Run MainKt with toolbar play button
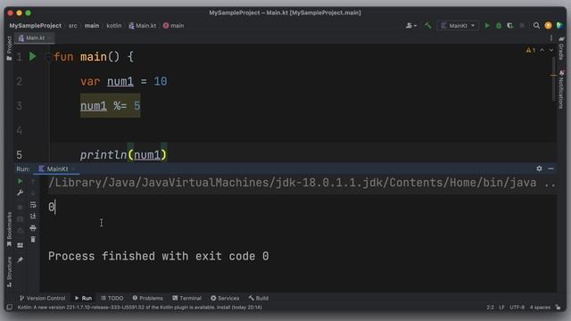571x321 pixels. click(487, 26)
